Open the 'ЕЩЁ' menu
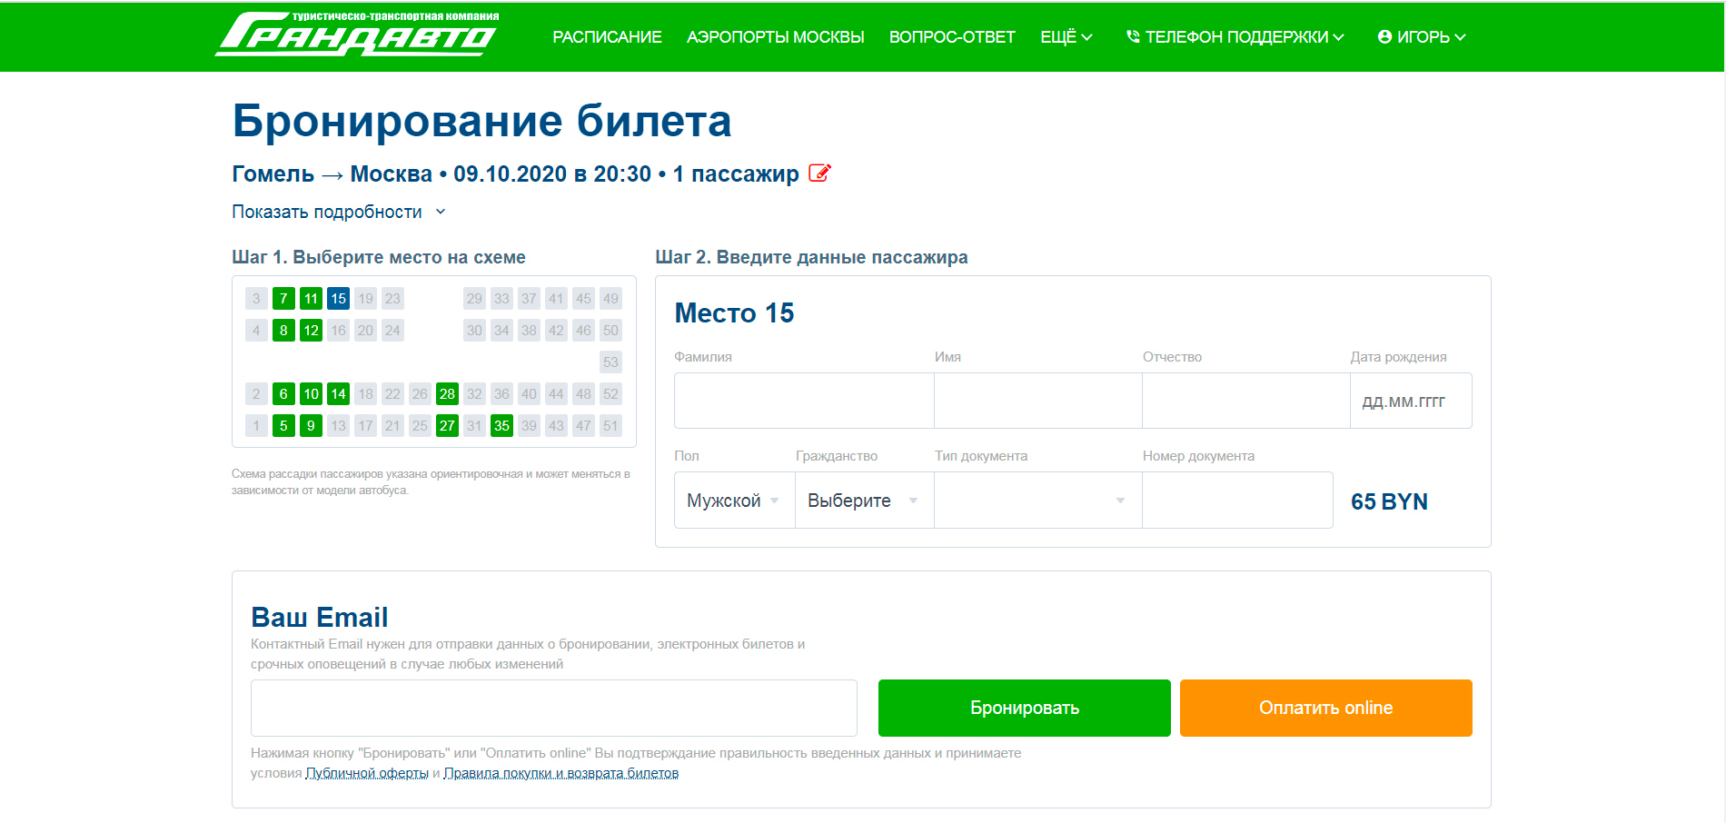The height and width of the screenshot is (823, 1726). point(1066,37)
